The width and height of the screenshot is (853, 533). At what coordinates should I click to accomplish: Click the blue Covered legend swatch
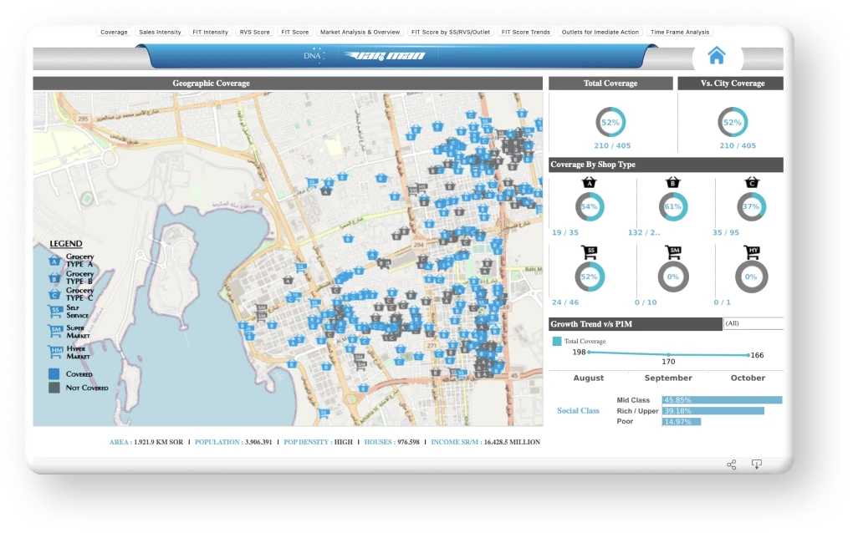(54, 373)
